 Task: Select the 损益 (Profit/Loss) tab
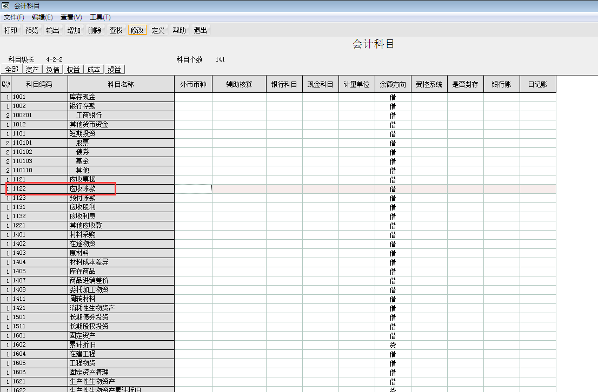point(115,70)
